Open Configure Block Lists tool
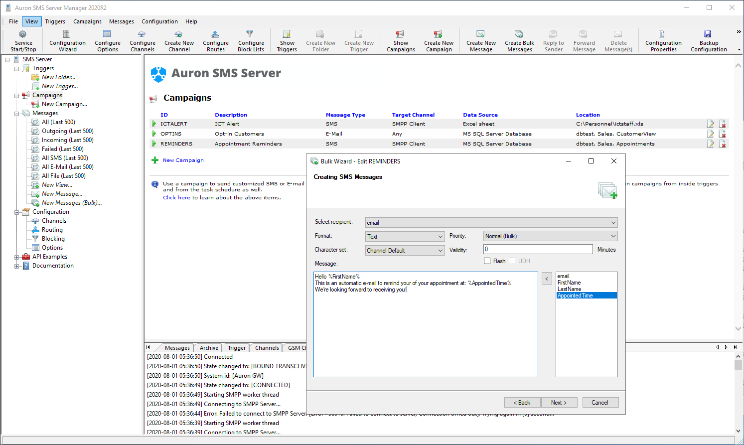 [251, 40]
